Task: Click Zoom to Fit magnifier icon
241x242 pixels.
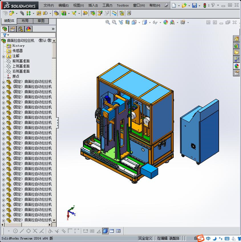Action: click(108, 22)
